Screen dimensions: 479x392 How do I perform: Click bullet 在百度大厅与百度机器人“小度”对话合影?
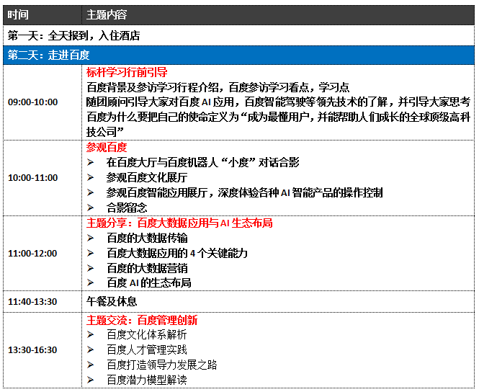coord(202,163)
